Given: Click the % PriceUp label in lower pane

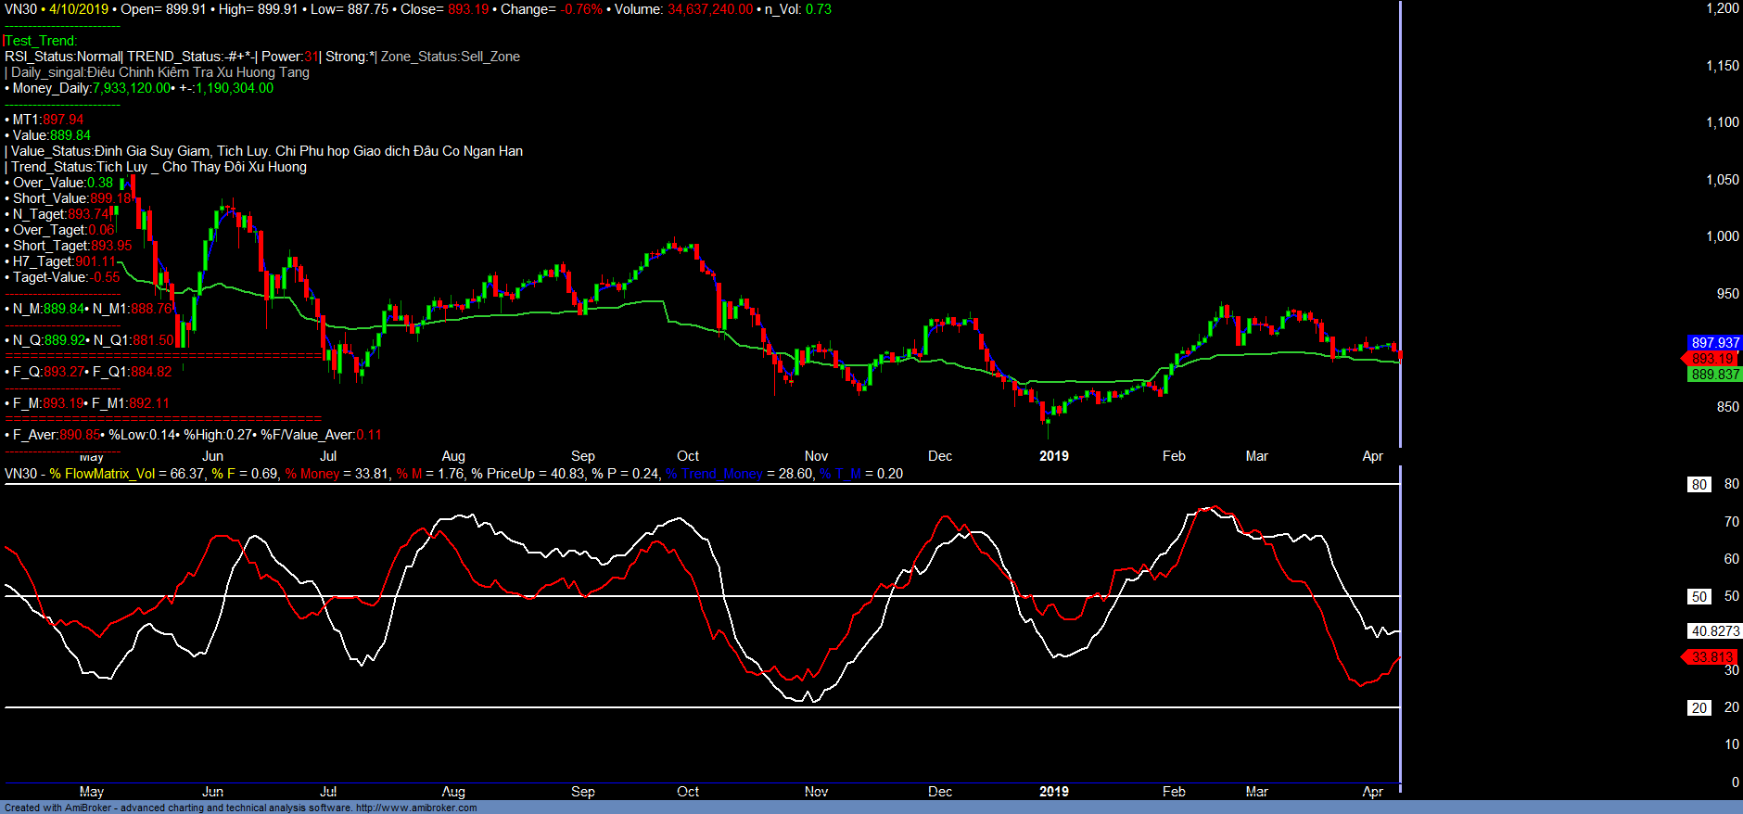Looking at the screenshot, I should click(x=503, y=474).
